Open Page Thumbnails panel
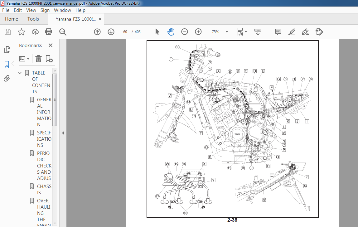The width and height of the screenshot is (358, 227). tap(7, 50)
